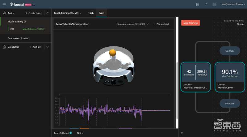Screen dimensions: 247x137
Task: Open the documentation icon in header
Action: pyautogui.click(x=198, y=4)
